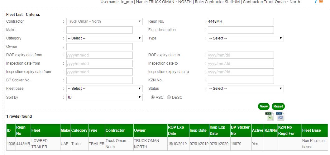Focus the Make text field
330x155 pixels.
pos(99,30)
